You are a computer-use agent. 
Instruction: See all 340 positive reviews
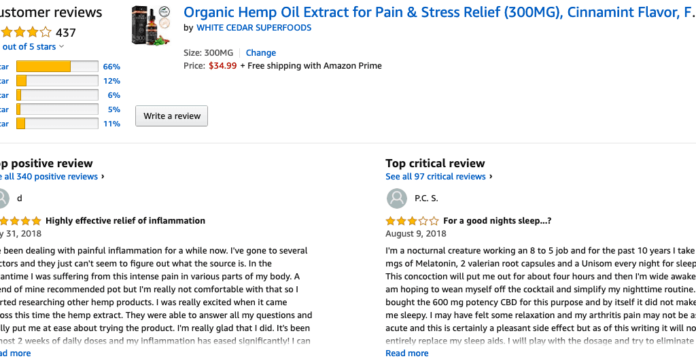coord(50,176)
